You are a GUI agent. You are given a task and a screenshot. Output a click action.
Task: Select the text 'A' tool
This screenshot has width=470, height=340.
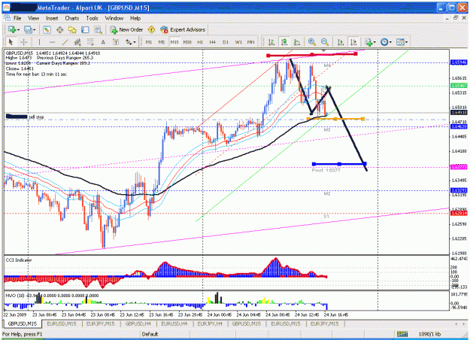pos(103,42)
